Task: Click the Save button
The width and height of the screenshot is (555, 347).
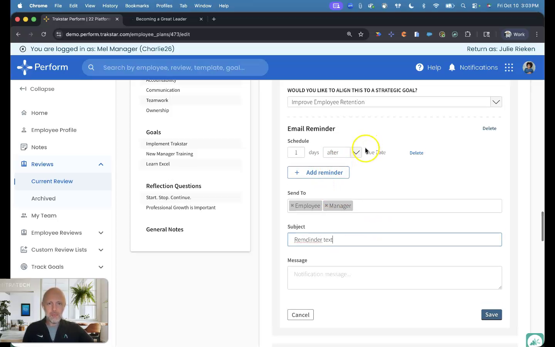Action: pos(491,315)
